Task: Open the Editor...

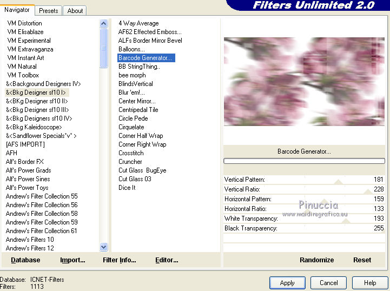Action: 167,260
